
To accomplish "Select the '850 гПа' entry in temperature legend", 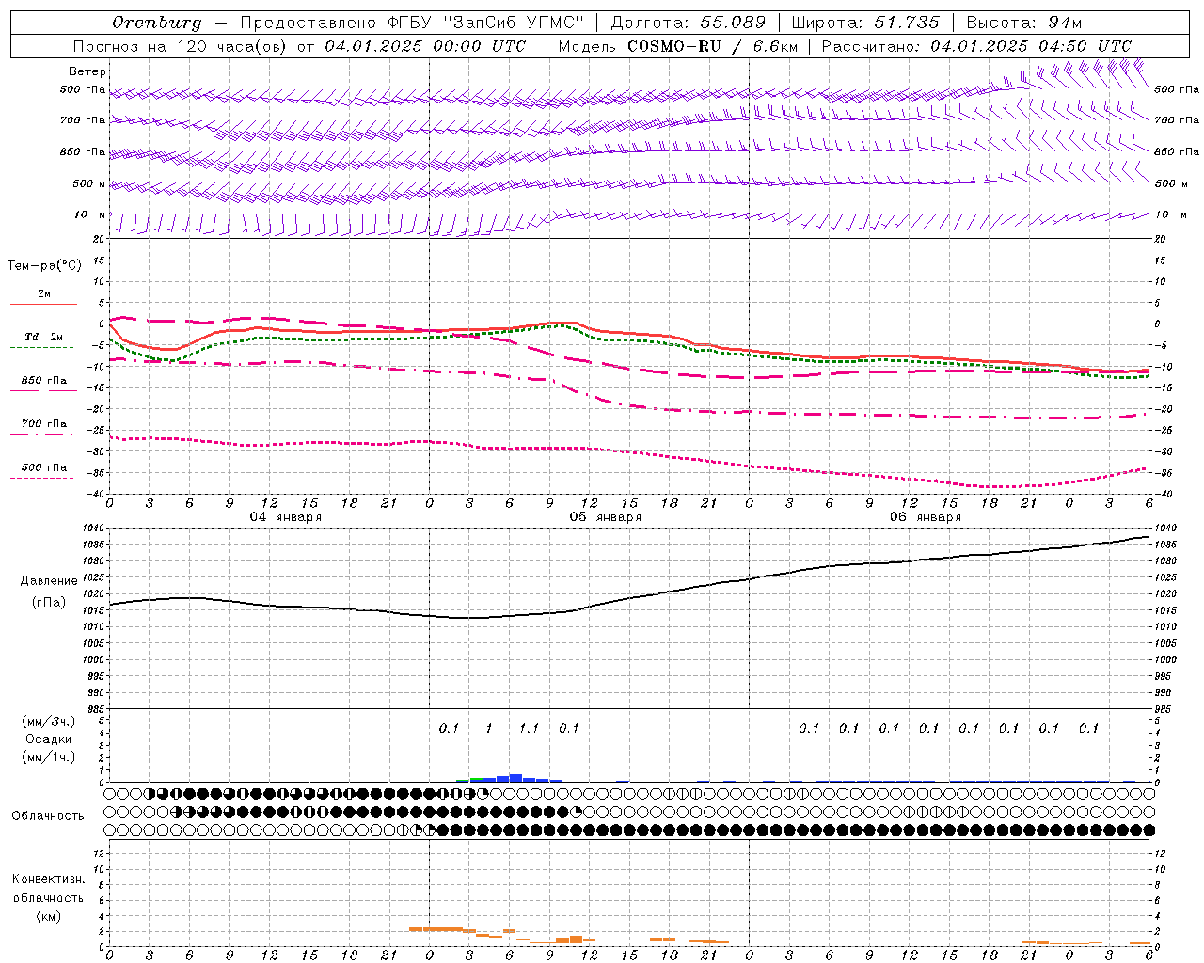I will pyautogui.click(x=44, y=381).
